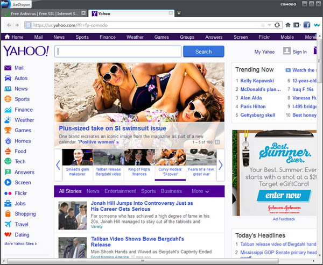Select the Business stories tab
This screenshot has width=323, height=265.
pyautogui.click(x=171, y=191)
